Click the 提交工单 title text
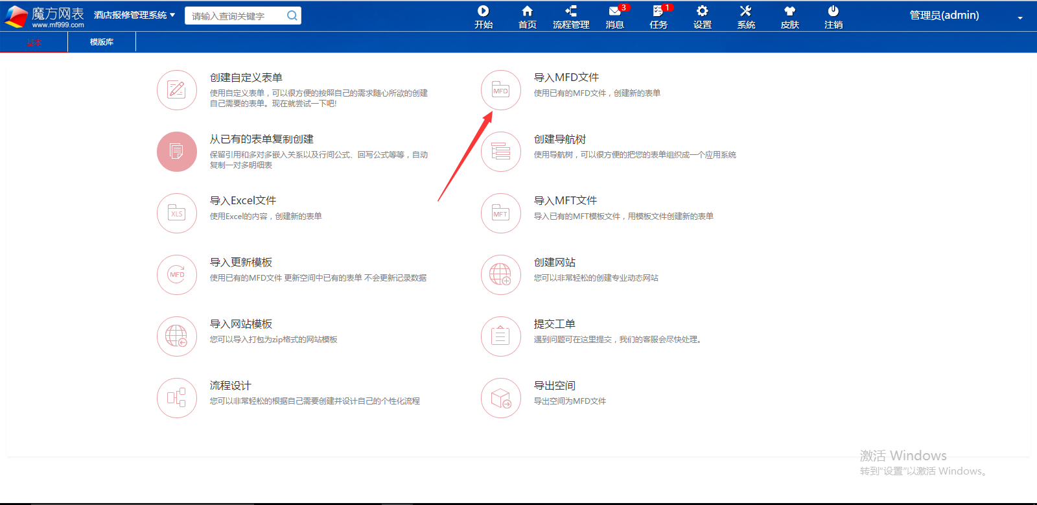Screen dimensions: 1037x505 555,323
